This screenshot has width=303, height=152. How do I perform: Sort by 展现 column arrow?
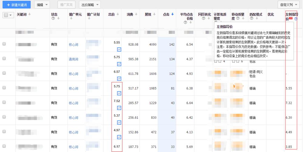[154, 14]
